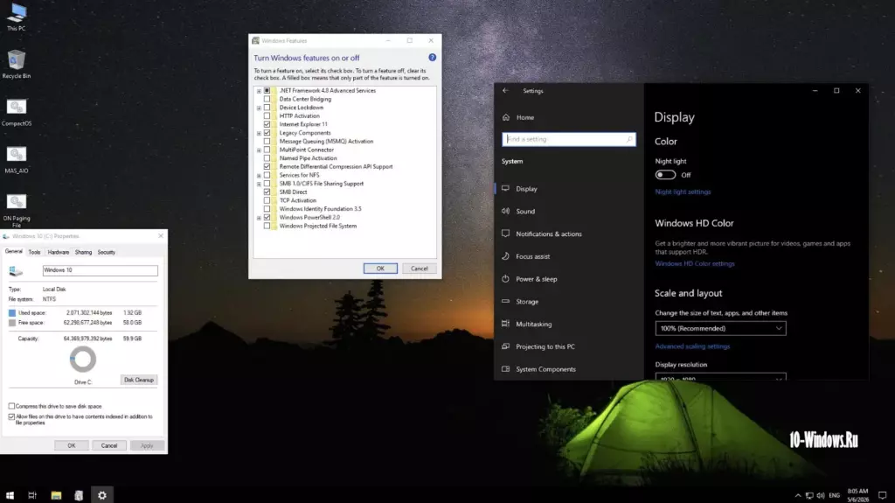
Task: Toggle HTTP Activation checkbox
Action: [267, 115]
